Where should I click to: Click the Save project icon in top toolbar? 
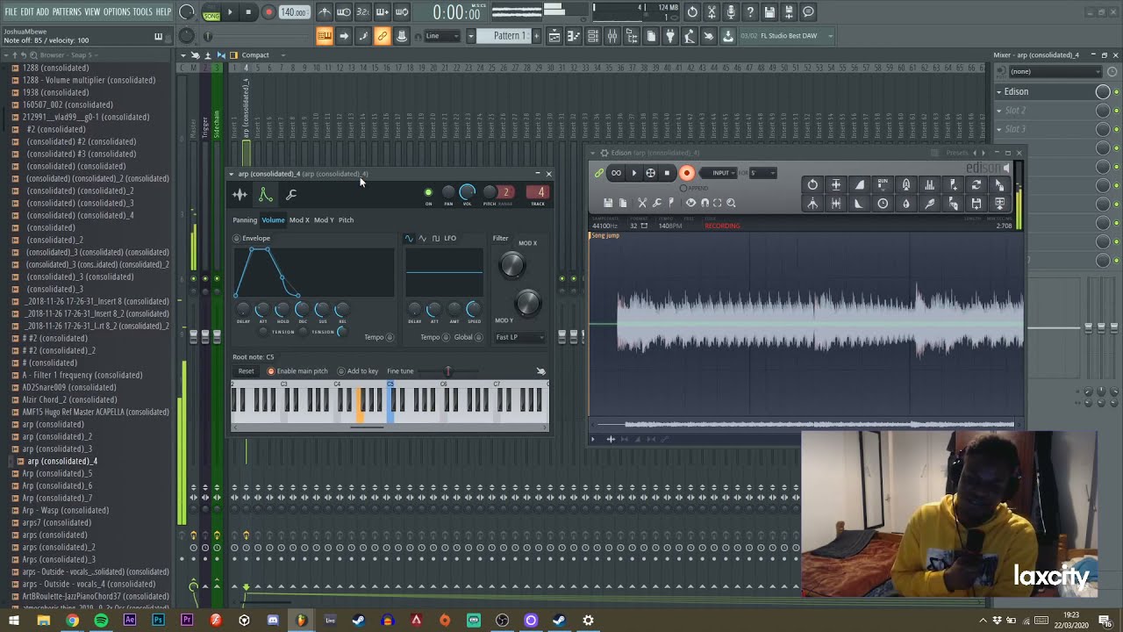769,12
